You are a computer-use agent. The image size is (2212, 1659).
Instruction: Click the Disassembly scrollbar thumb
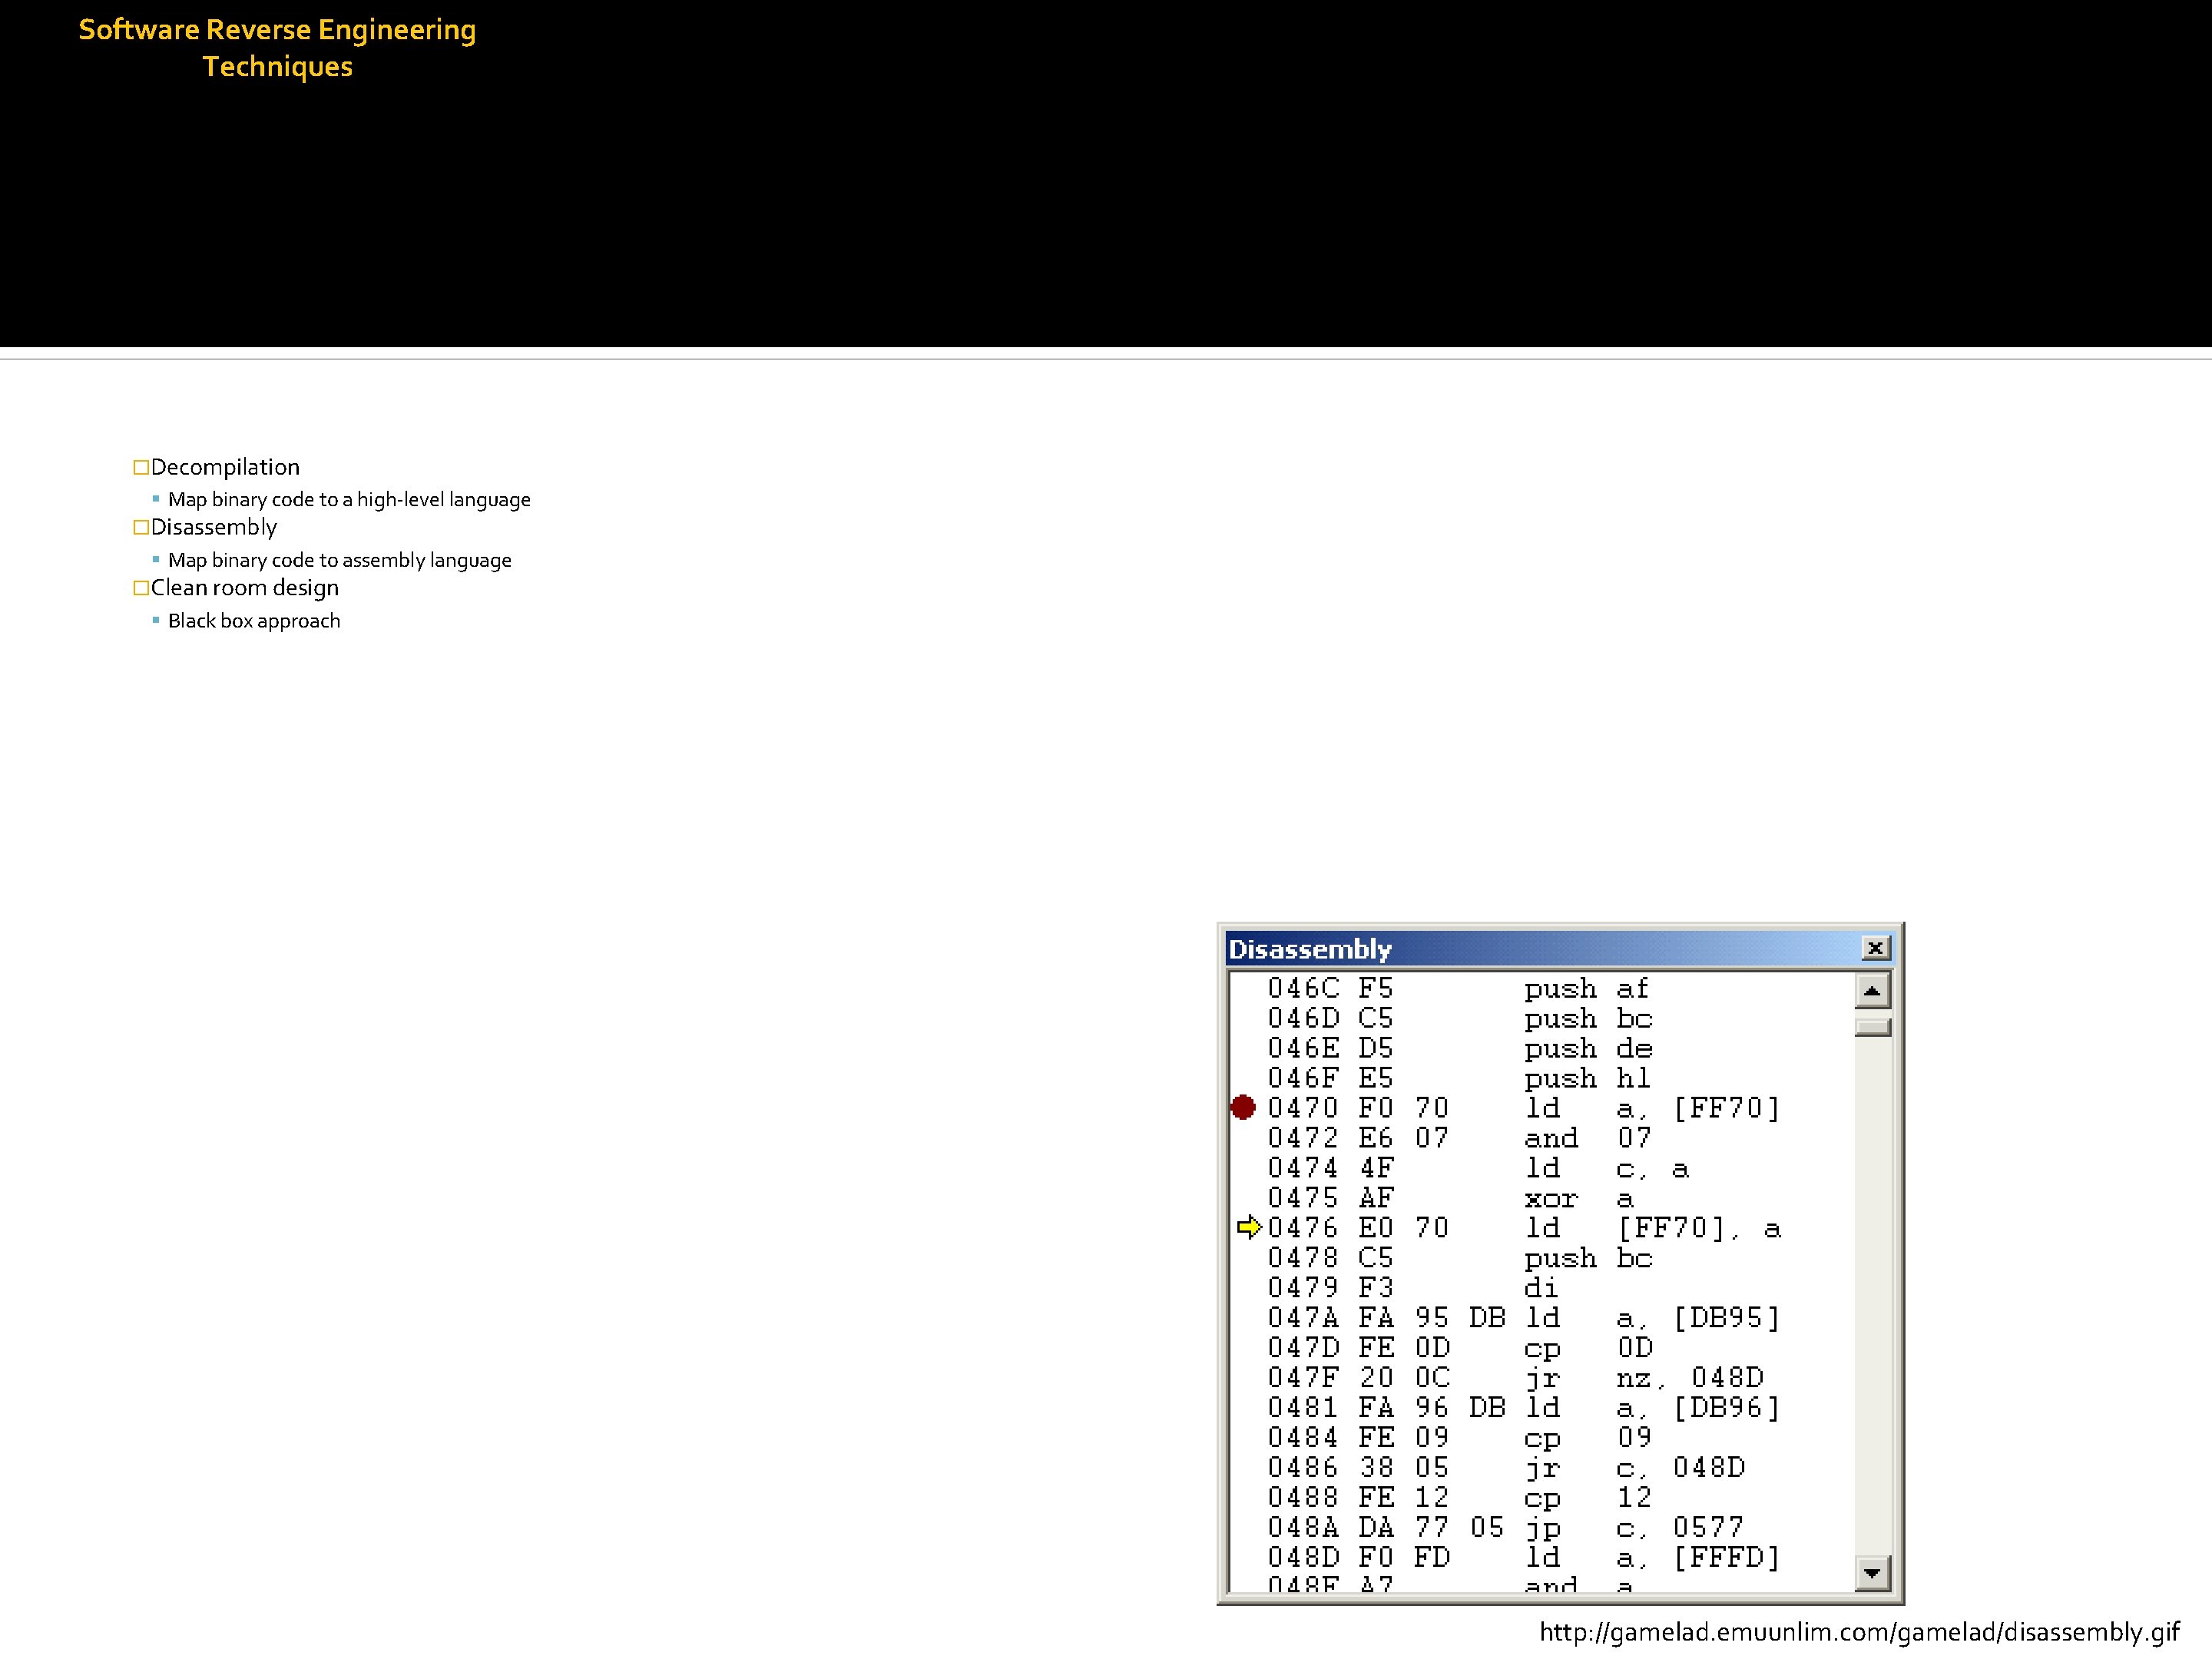point(1872,1027)
